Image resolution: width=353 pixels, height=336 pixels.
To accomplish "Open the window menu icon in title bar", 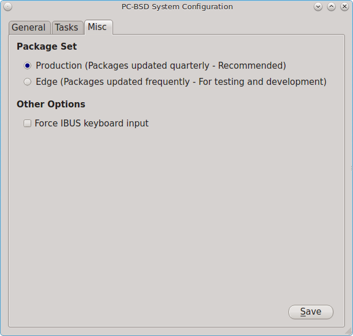I will pyautogui.click(x=7, y=7).
